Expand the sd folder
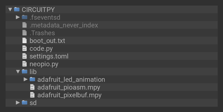This screenshot has height=112, width=223. click(18, 103)
